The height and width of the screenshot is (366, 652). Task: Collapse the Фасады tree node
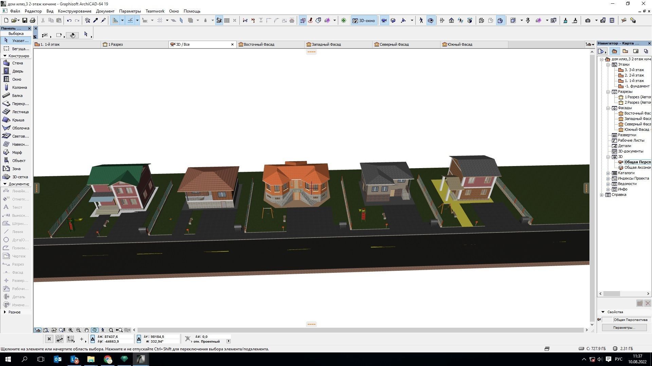(608, 108)
